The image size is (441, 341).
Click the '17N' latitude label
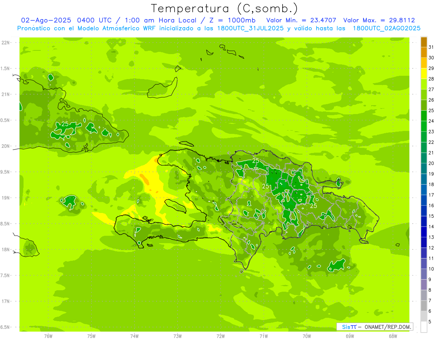pos(5,301)
